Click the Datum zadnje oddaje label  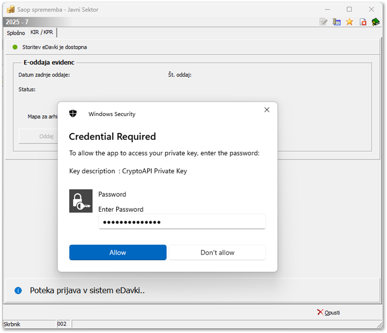pyautogui.click(x=44, y=75)
